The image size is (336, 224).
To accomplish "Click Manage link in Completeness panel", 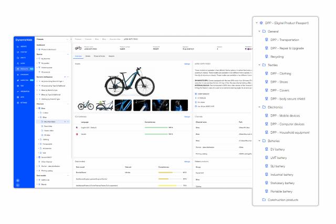I will [x=187, y=116].
